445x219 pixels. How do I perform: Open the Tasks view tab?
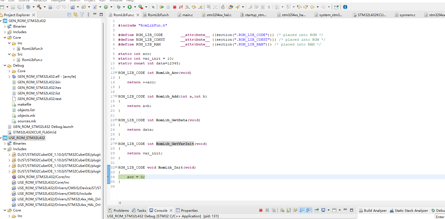[x=139, y=211]
